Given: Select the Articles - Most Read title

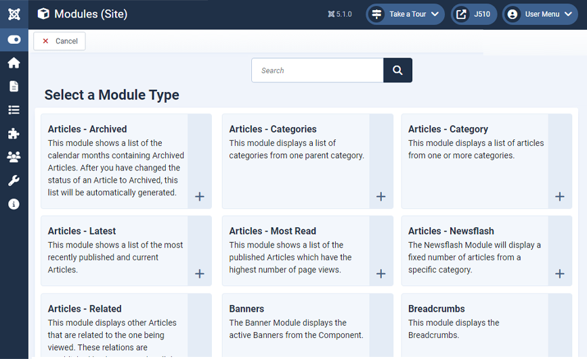Looking at the screenshot, I should [x=273, y=231].
